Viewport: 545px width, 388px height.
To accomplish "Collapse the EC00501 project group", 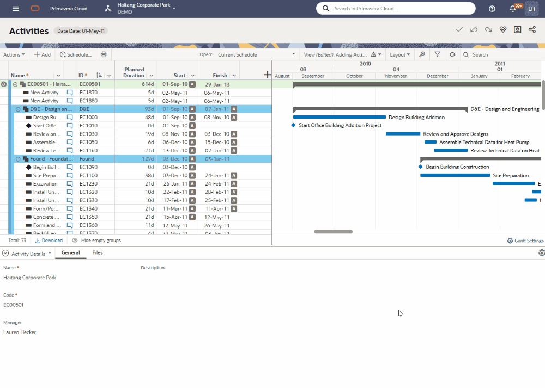I will 15,84.
